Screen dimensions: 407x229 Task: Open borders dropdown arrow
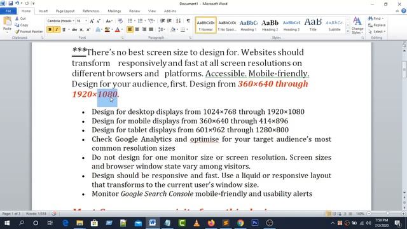pos(187,30)
